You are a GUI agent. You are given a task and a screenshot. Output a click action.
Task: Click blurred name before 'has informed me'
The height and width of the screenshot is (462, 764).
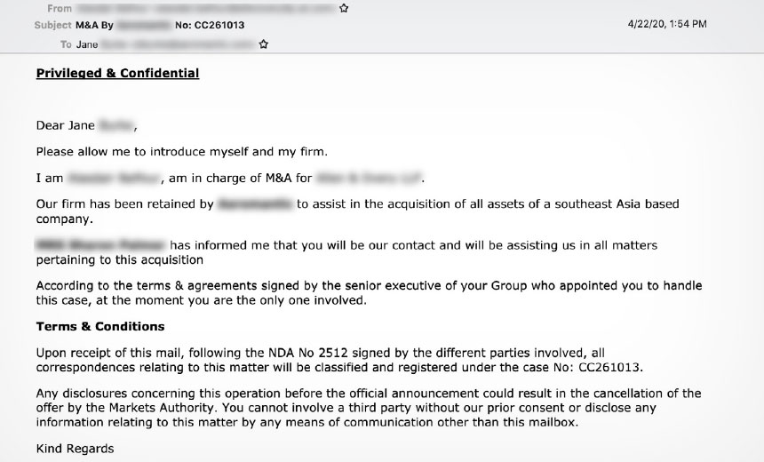101,245
